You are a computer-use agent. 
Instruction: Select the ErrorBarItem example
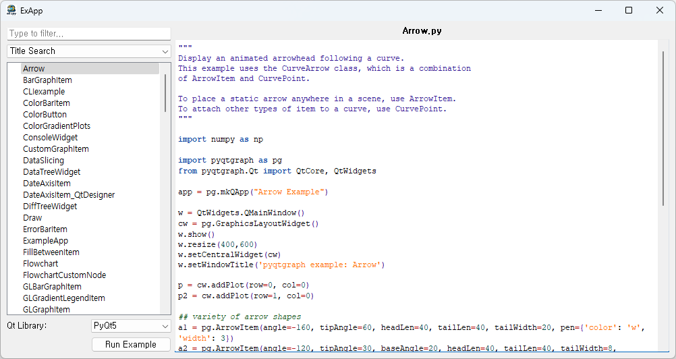(x=45, y=229)
